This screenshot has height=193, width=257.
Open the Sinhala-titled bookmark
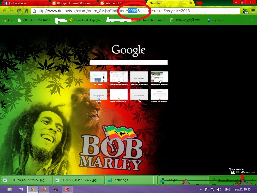[186, 20]
